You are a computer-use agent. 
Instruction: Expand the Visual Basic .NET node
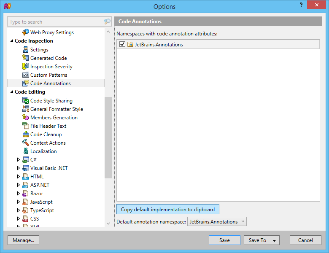click(x=19, y=168)
